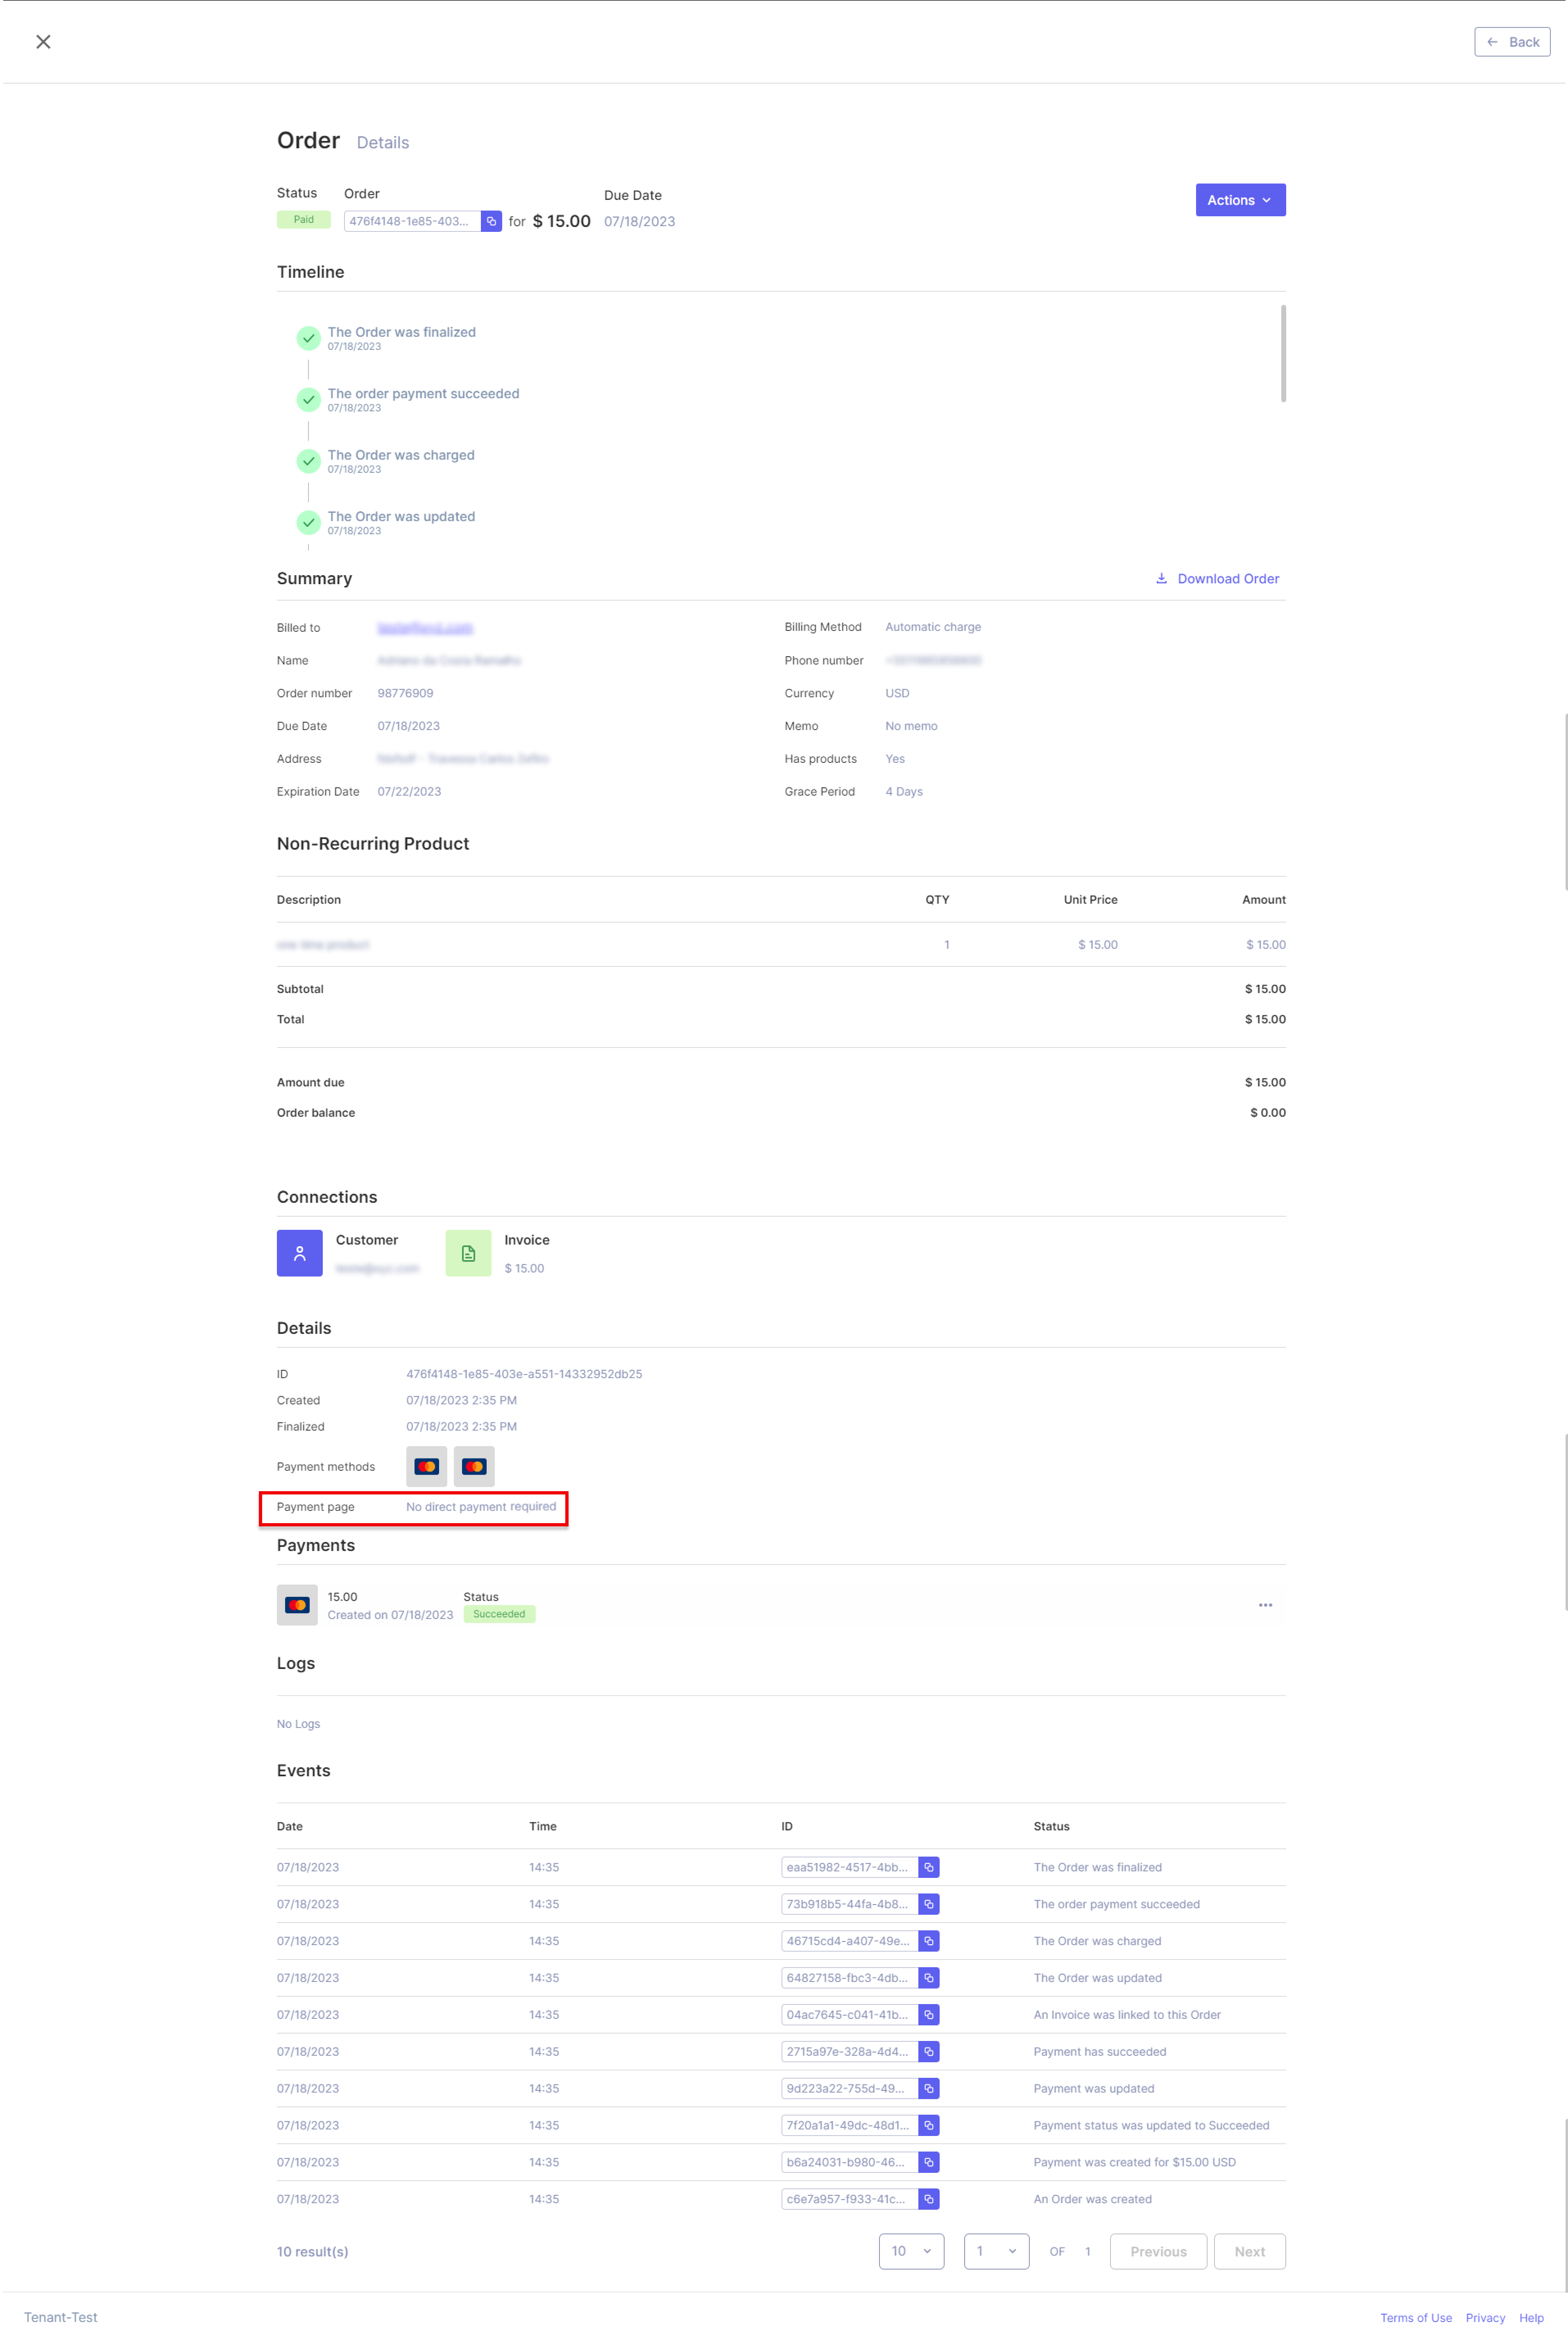
Task: Click the Details label beside Order heading
Action: coord(383,143)
